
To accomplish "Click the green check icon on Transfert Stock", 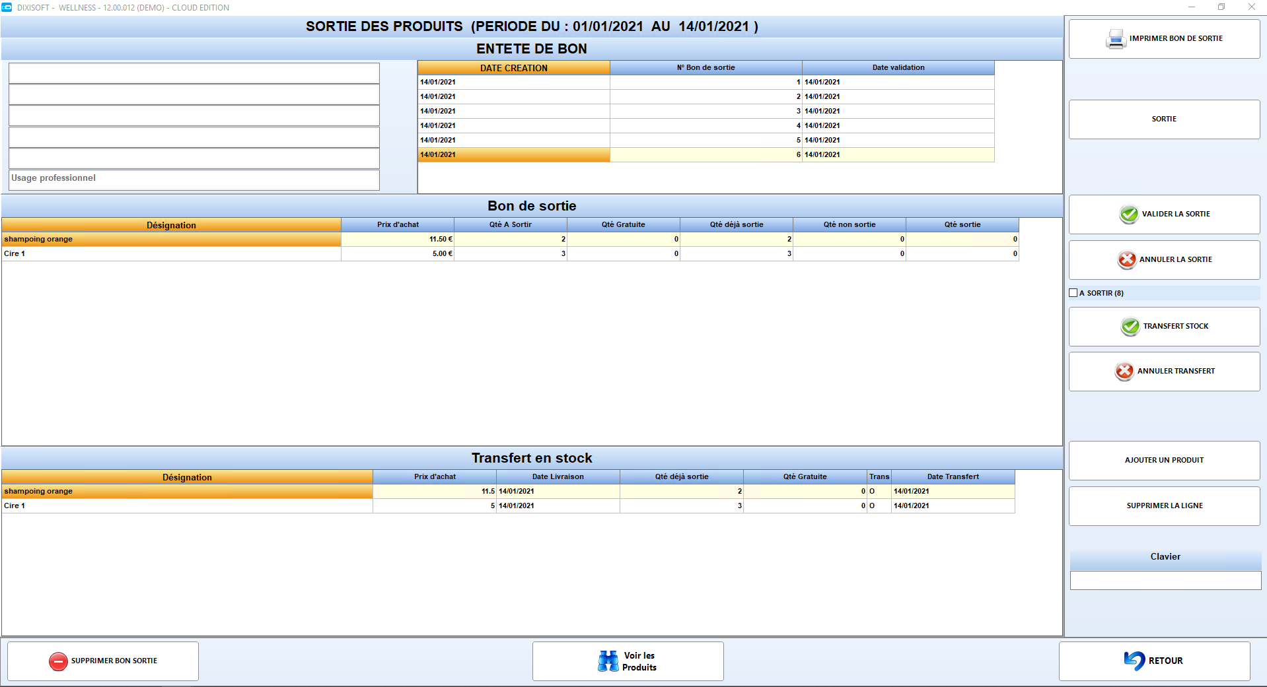I will tap(1130, 326).
